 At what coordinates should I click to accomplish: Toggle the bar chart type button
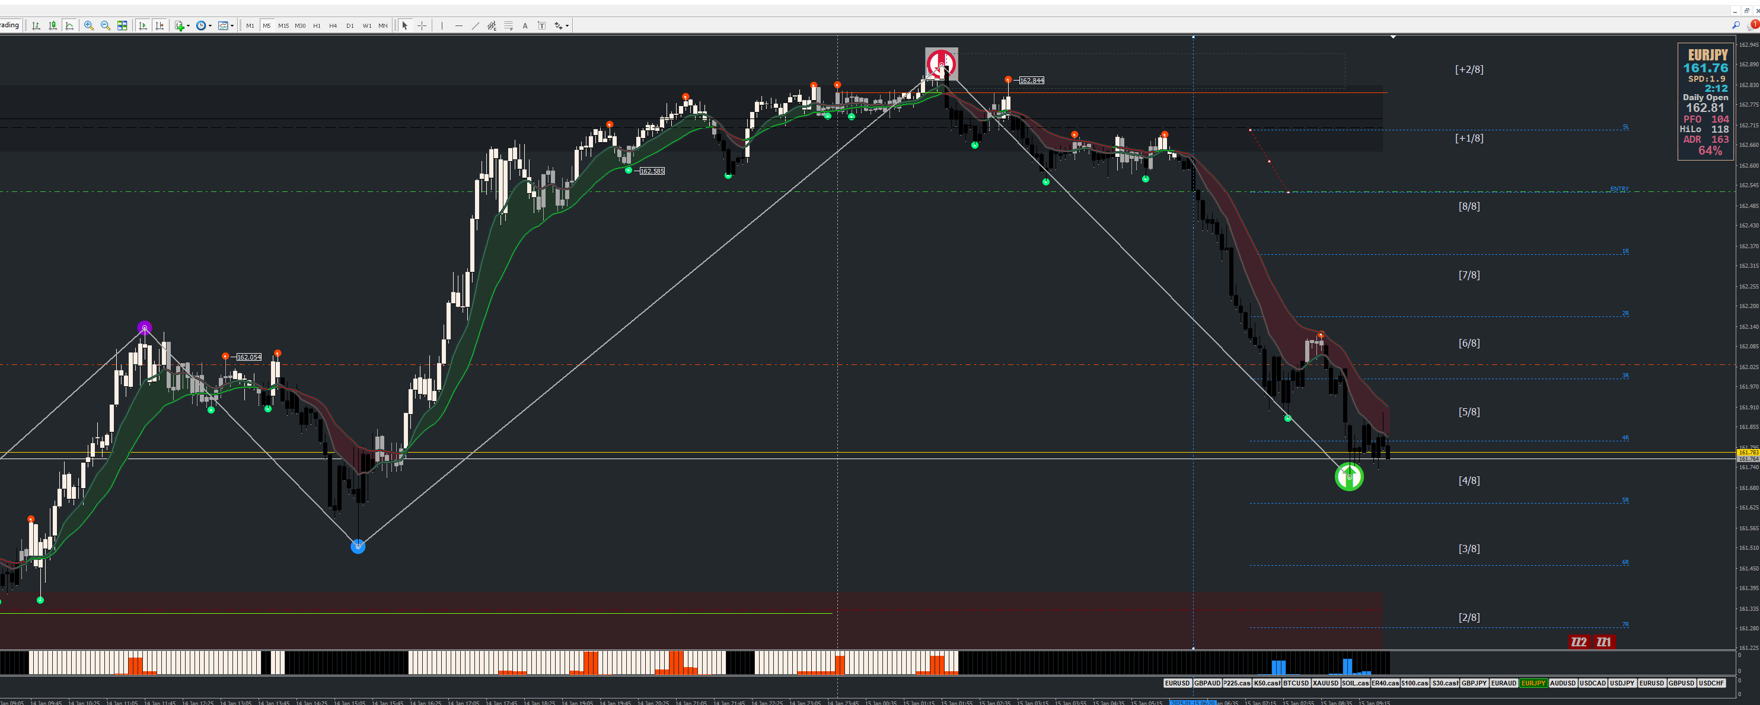click(x=36, y=25)
